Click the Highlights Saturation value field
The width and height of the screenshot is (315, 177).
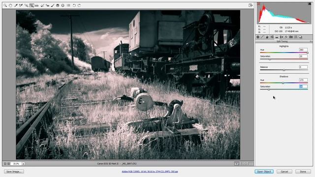[x=303, y=56]
